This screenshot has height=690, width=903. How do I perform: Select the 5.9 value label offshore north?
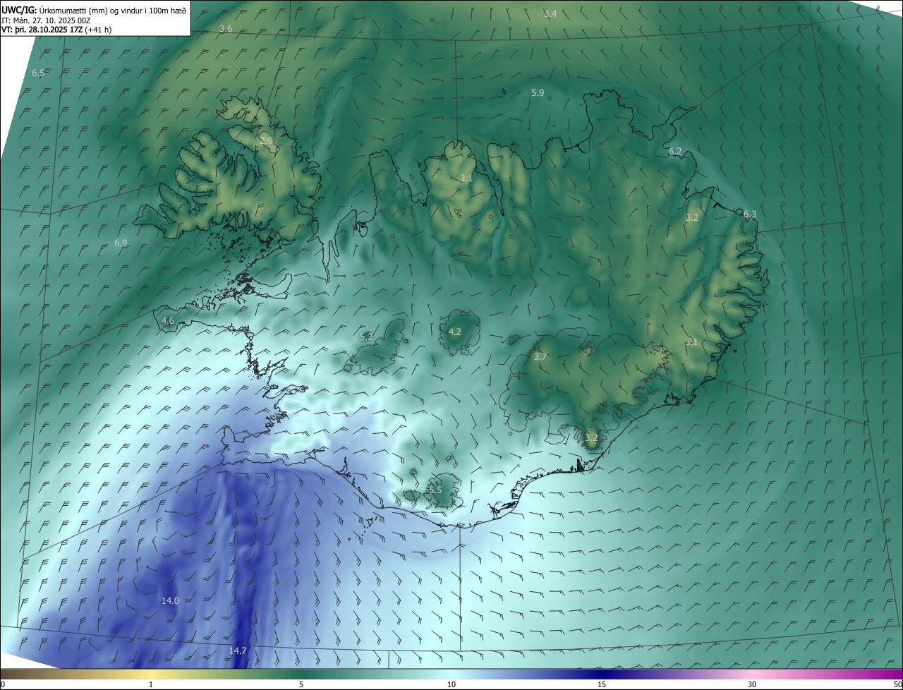538,93
